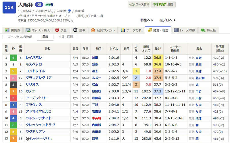Open horse ペルシアンナイト page
The height and width of the screenshot is (146, 230).
point(39,118)
